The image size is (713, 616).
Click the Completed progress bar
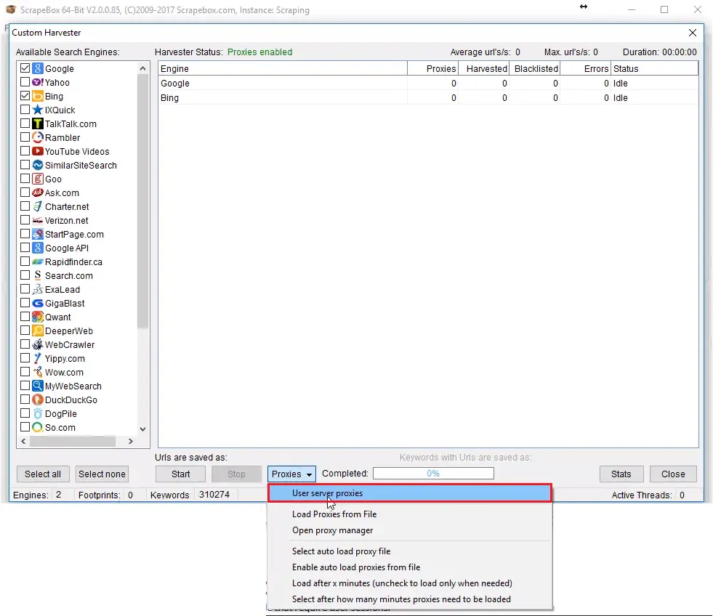click(x=433, y=474)
